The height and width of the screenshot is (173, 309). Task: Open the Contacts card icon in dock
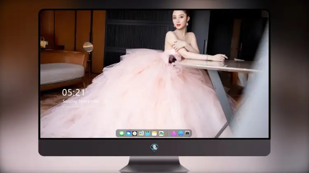pyautogui.click(x=141, y=134)
